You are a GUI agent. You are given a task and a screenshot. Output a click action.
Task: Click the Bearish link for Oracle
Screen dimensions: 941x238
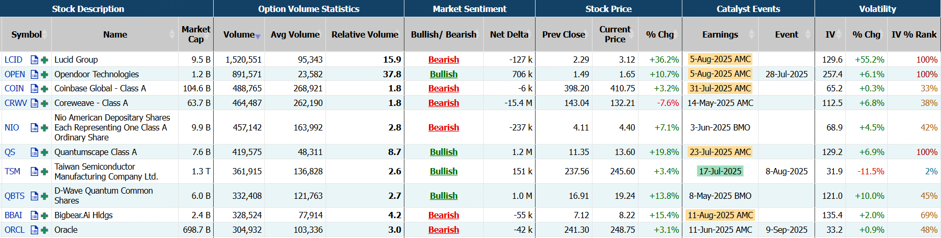tap(444, 230)
